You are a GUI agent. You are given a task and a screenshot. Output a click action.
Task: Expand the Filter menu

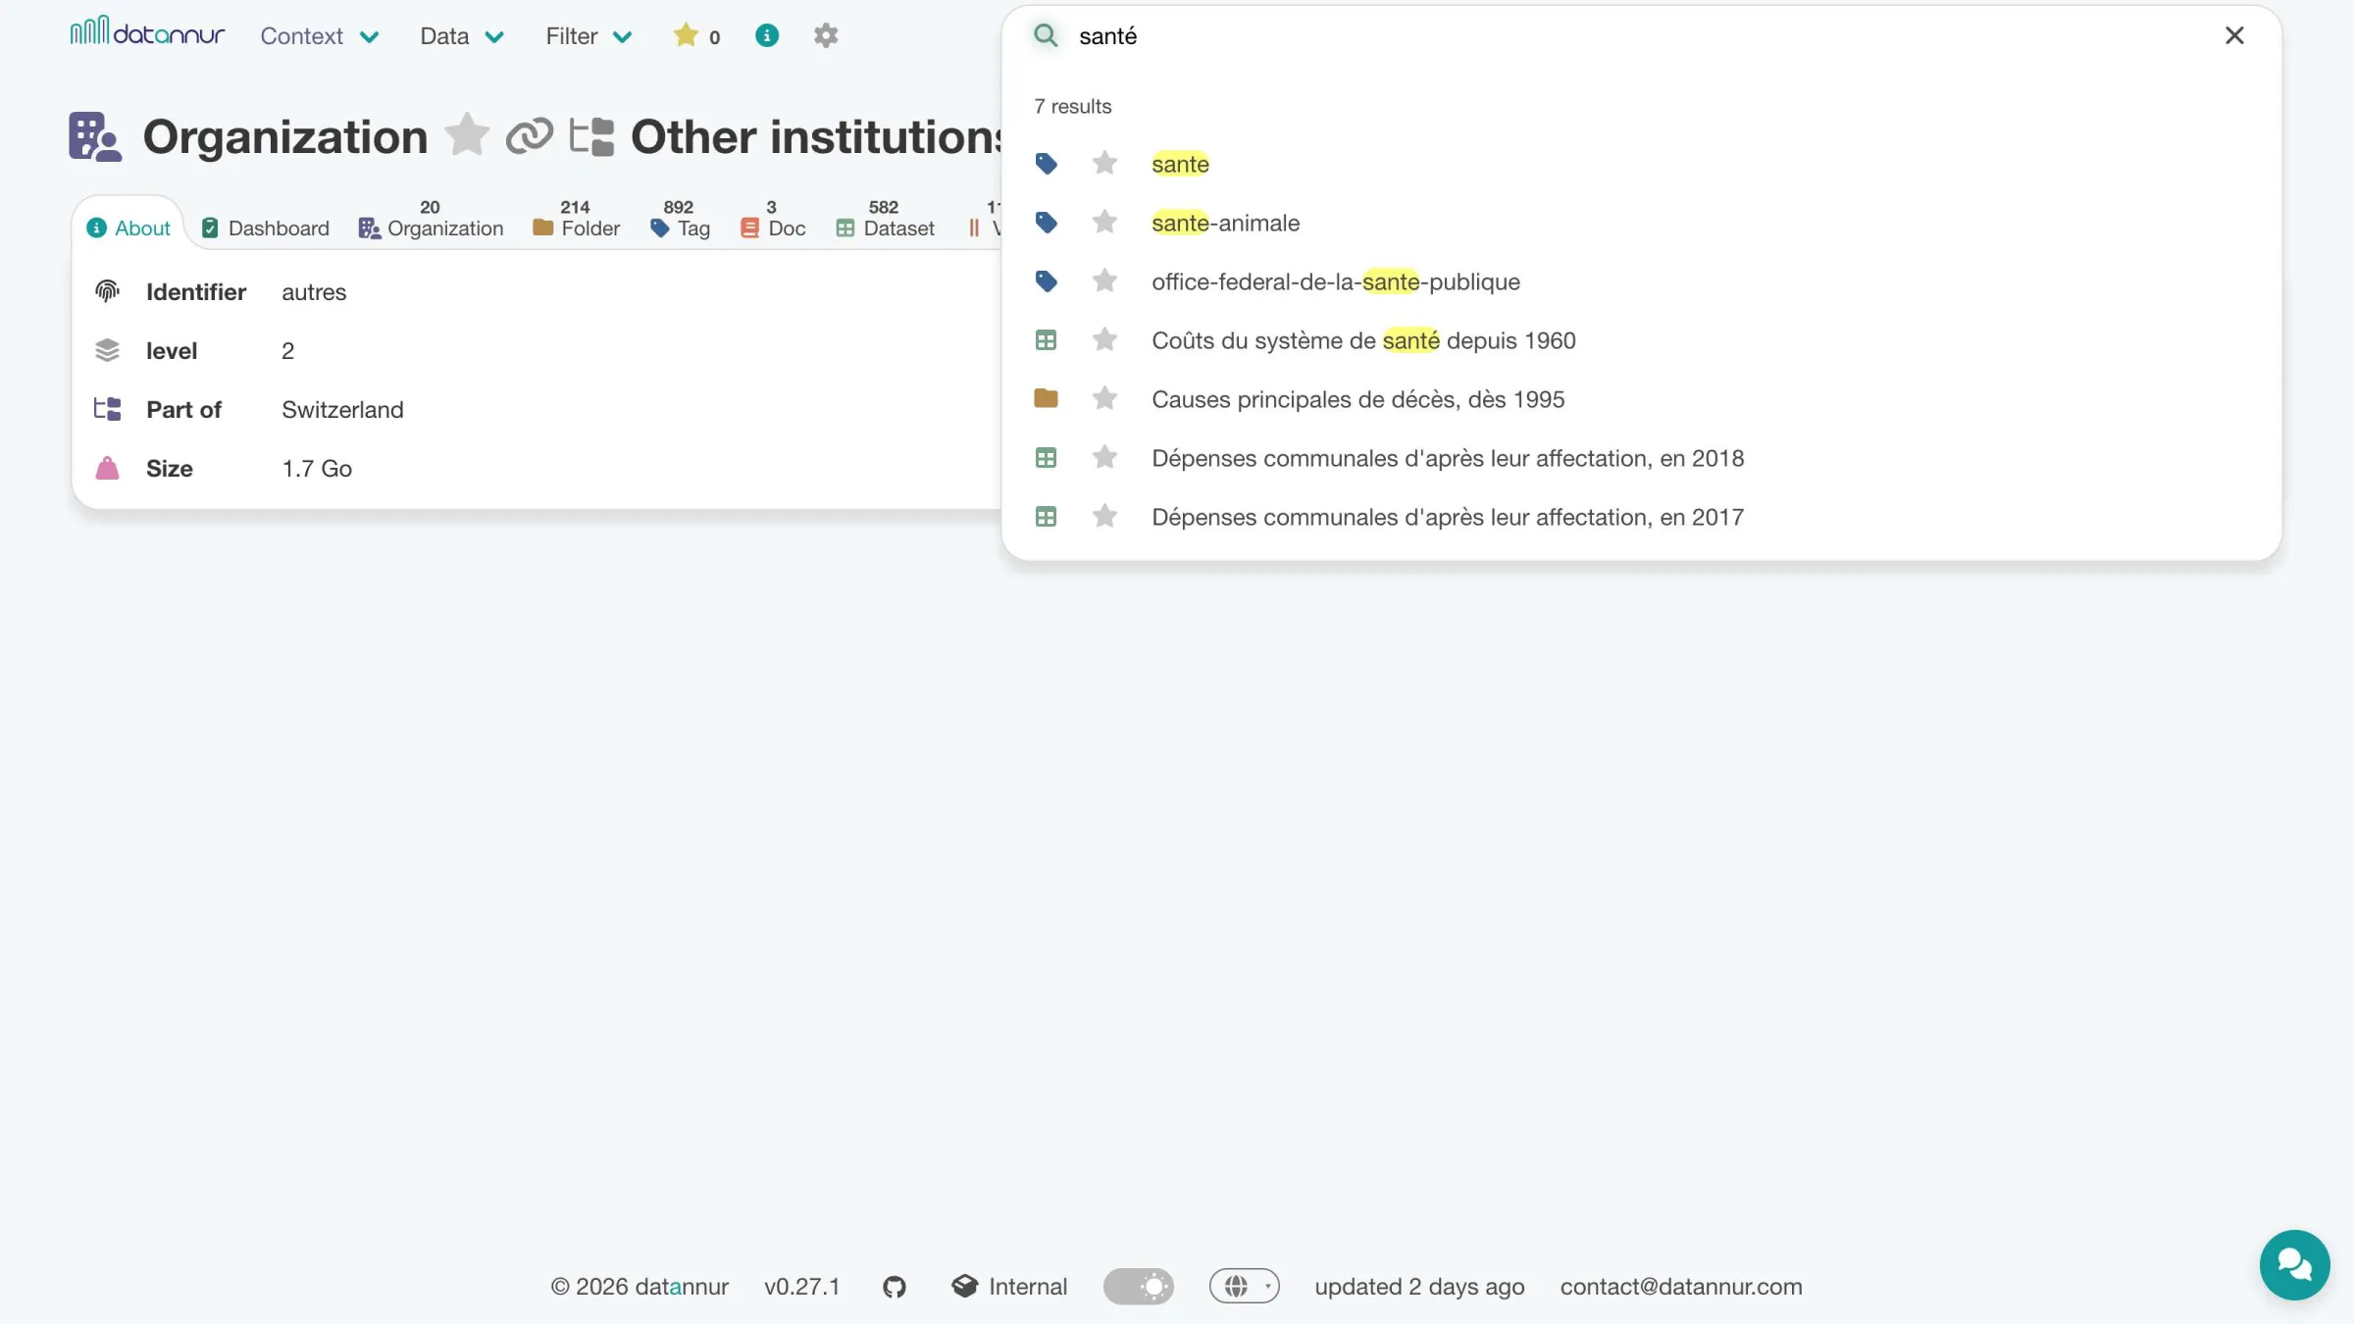point(588,36)
